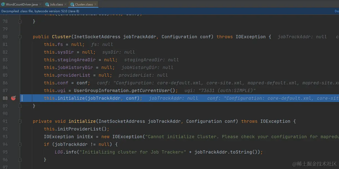Image resolution: width=339 pixels, height=169 pixels.
Task: Collapse the initialize method at line 91
Action: tap(20, 121)
